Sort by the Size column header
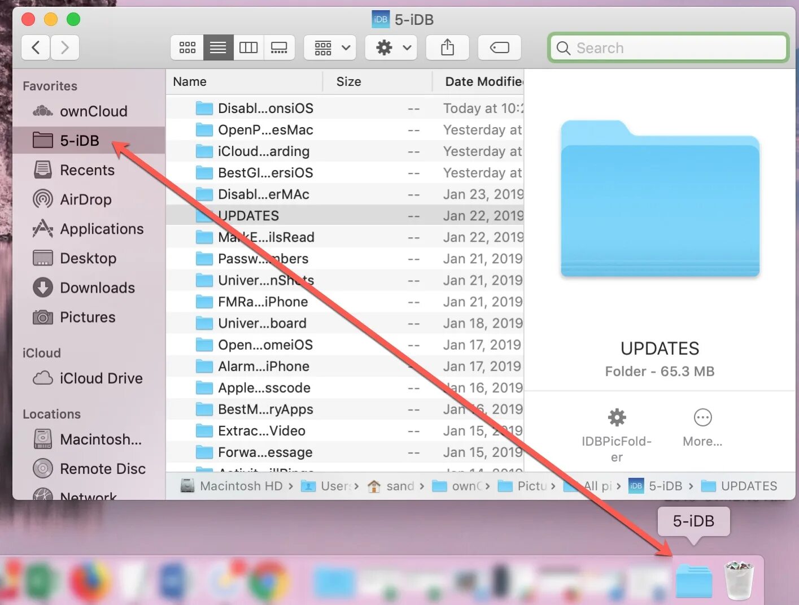The image size is (799, 605). (x=377, y=81)
